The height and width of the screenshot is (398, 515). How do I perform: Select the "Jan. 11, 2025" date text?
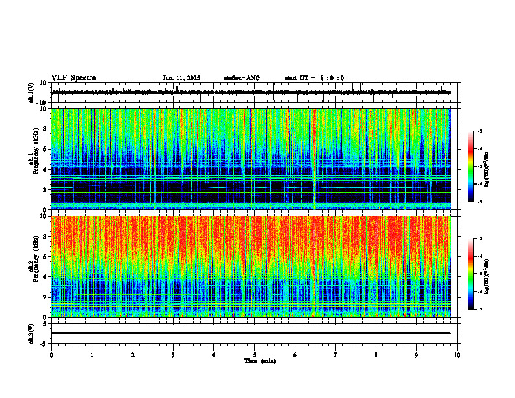click(181, 78)
